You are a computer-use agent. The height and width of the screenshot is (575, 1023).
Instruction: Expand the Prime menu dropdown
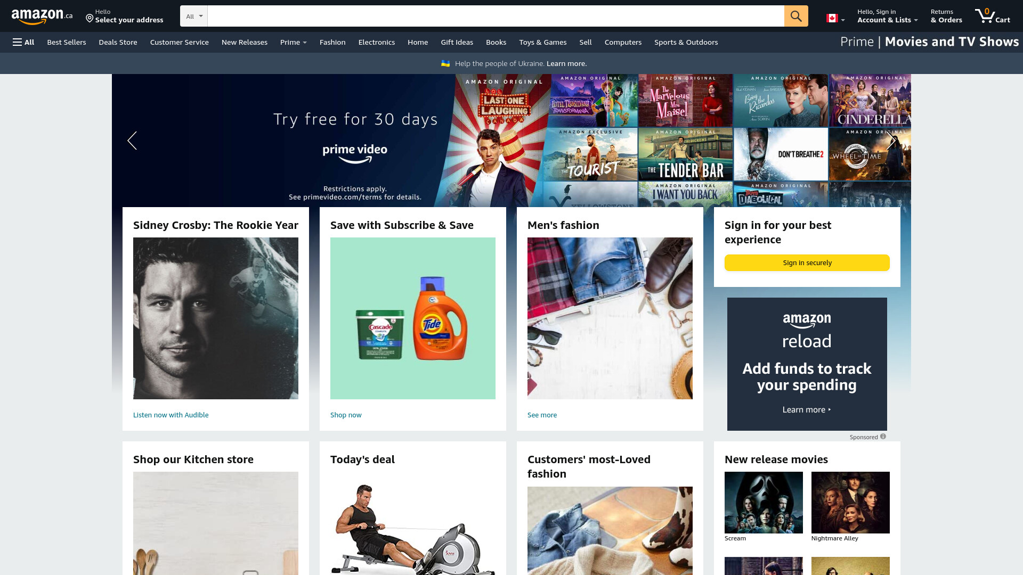[294, 42]
